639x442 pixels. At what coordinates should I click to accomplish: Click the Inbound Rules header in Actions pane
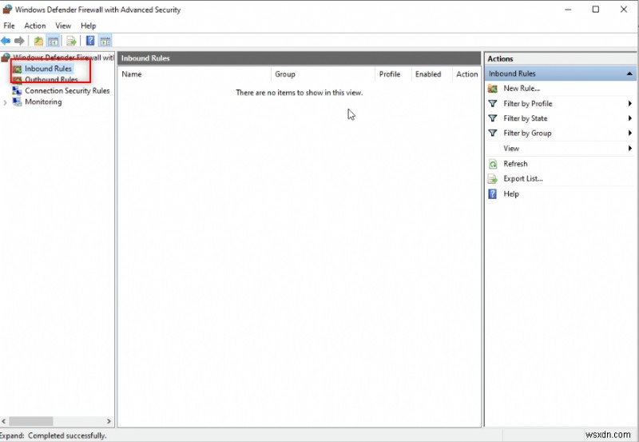click(561, 74)
